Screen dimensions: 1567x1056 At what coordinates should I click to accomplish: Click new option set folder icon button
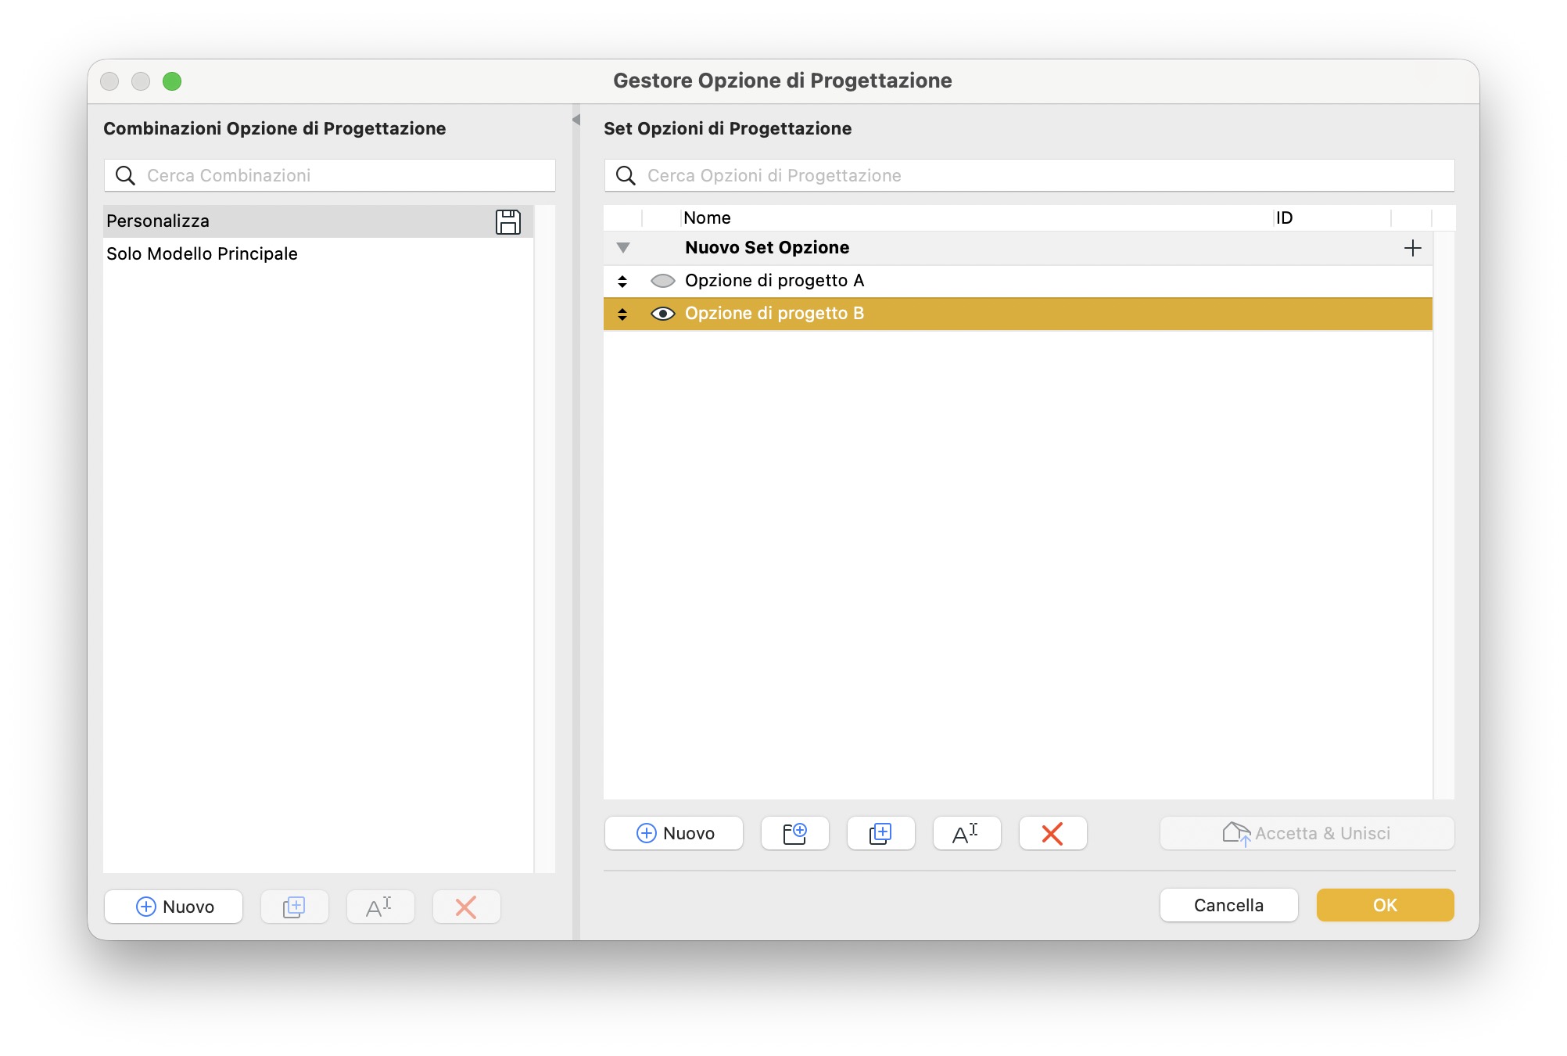794,833
